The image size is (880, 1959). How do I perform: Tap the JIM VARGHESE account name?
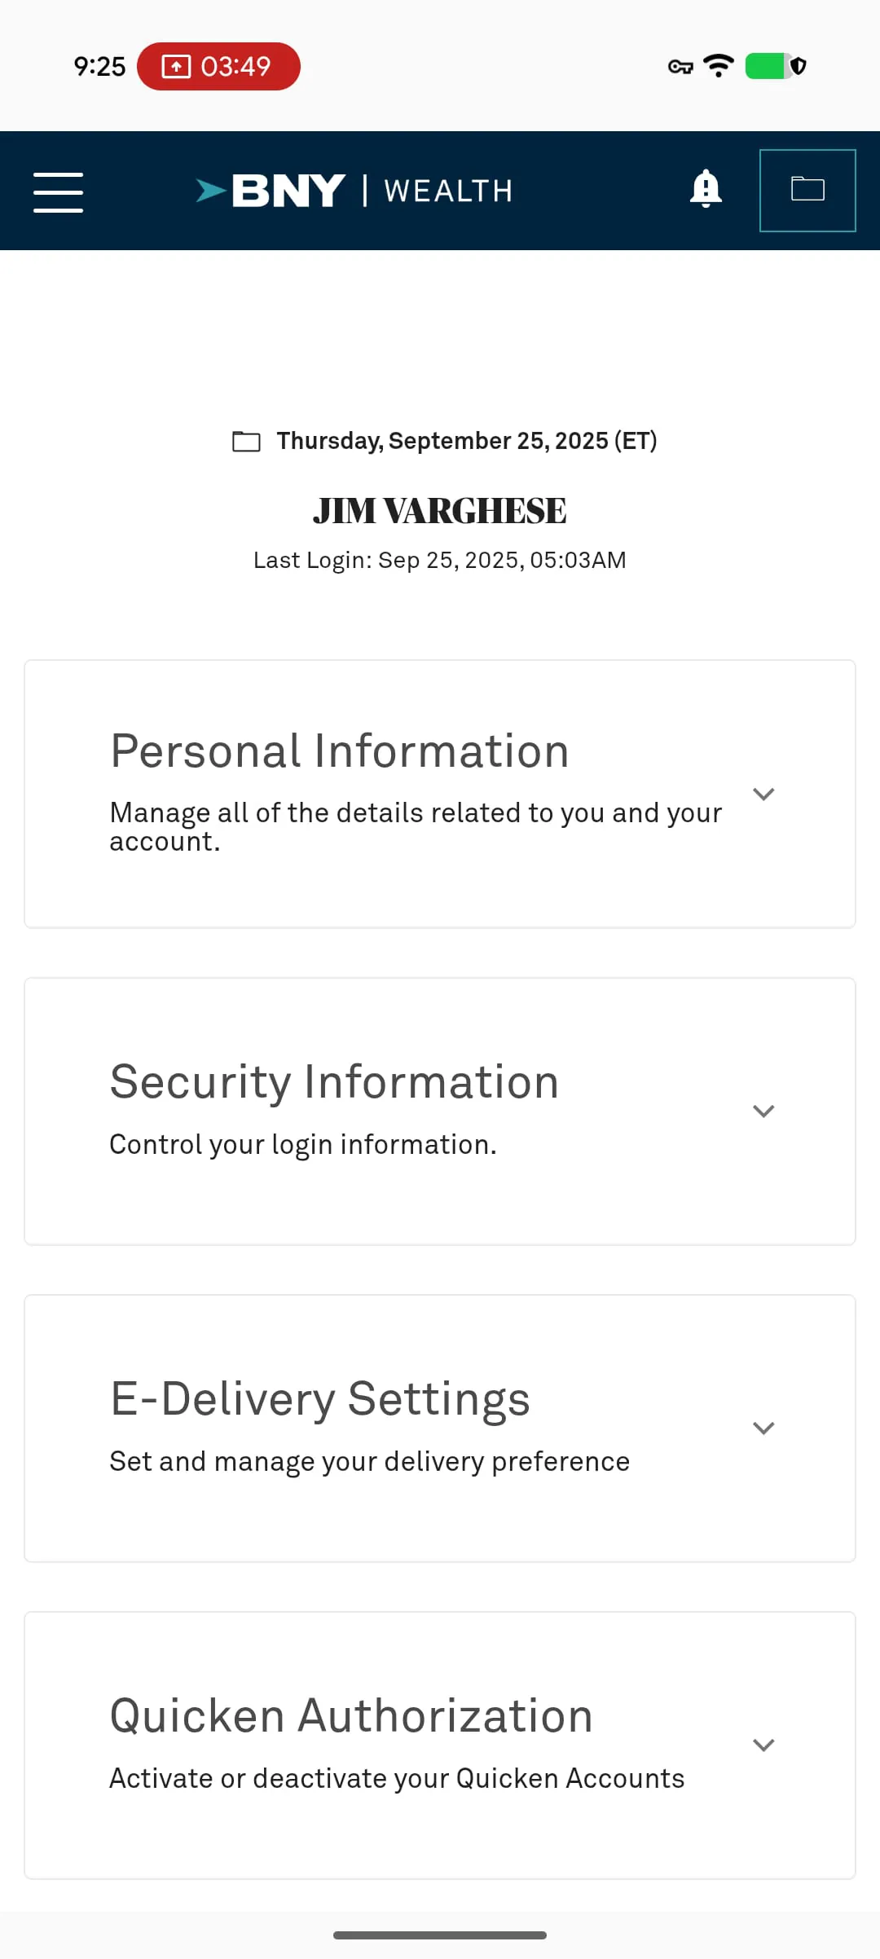click(440, 511)
